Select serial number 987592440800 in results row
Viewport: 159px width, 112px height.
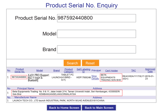tap(19, 77)
